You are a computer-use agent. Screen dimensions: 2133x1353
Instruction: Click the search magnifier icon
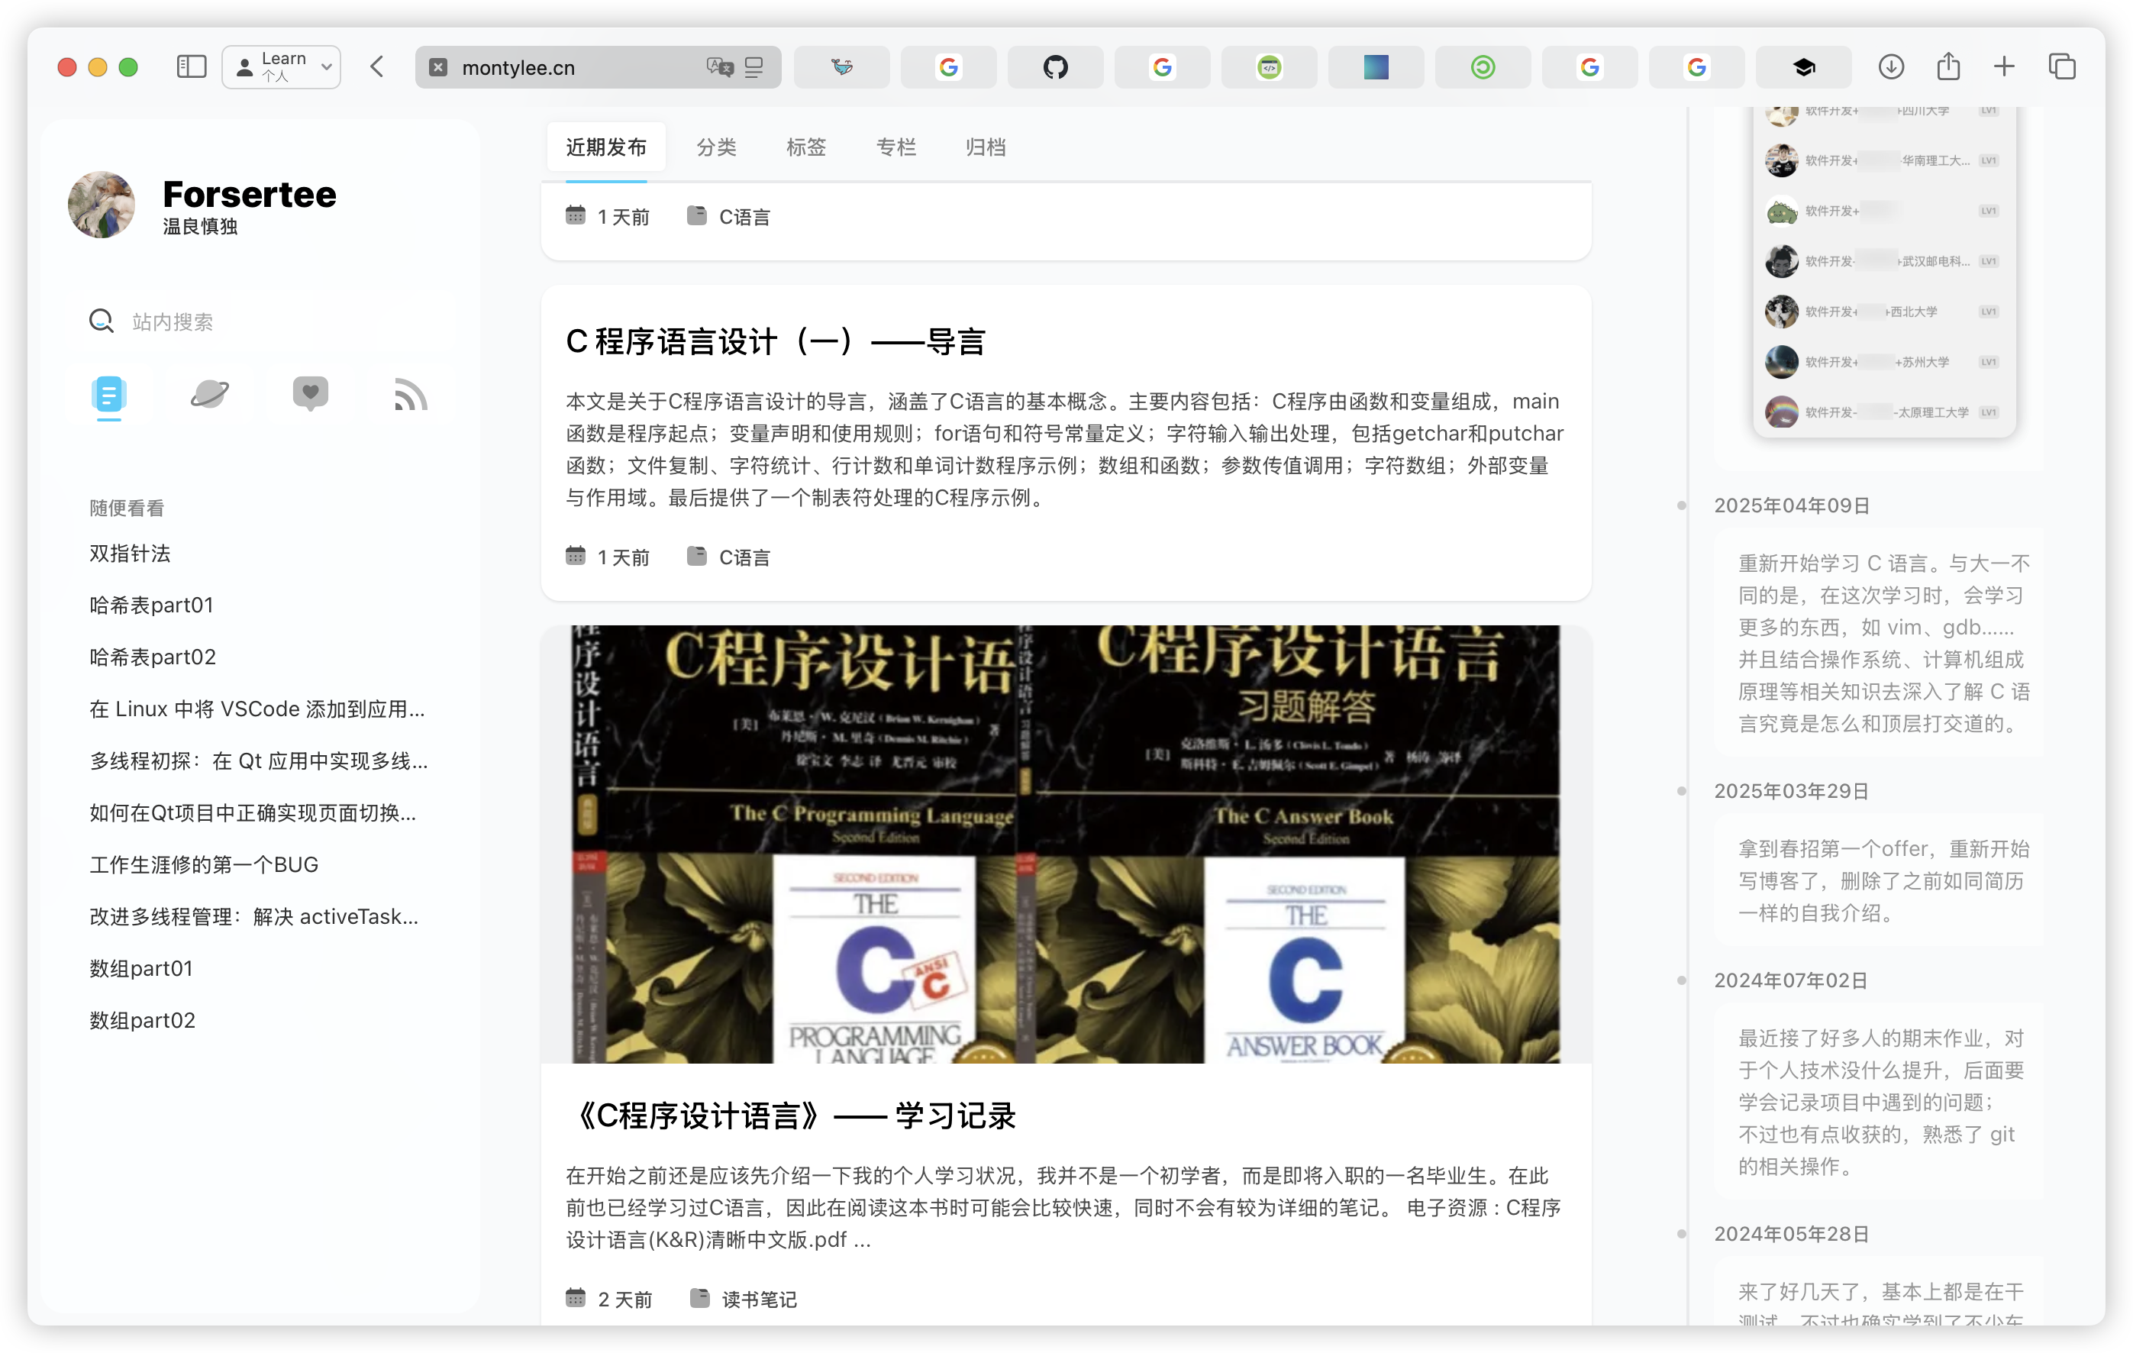coord(102,321)
